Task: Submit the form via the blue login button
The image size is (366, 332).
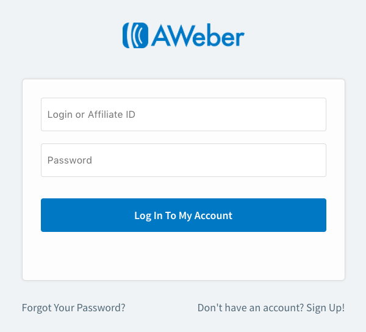Action: (184, 215)
